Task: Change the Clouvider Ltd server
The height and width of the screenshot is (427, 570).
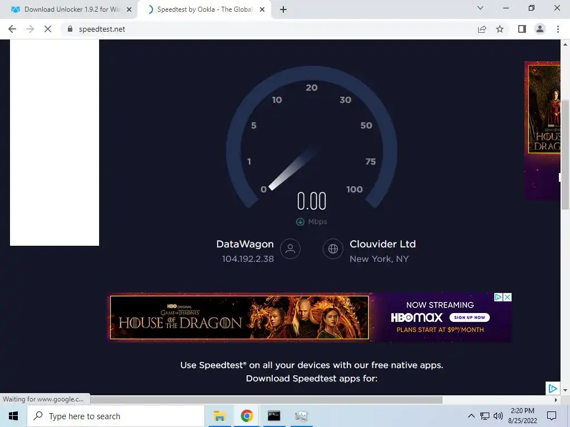Action: (x=382, y=244)
